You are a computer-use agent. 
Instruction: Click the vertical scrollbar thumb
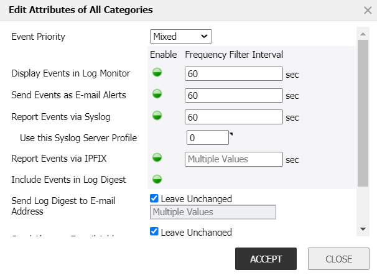click(x=363, y=113)
